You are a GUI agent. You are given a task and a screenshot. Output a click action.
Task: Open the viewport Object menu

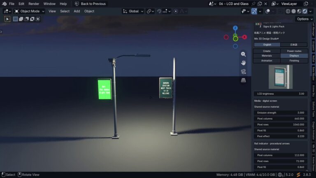(89, 11)
